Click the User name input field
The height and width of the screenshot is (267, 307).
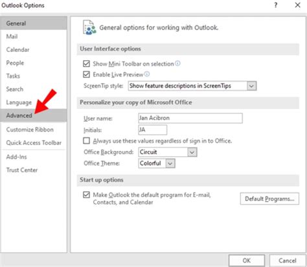pos(190,118)
